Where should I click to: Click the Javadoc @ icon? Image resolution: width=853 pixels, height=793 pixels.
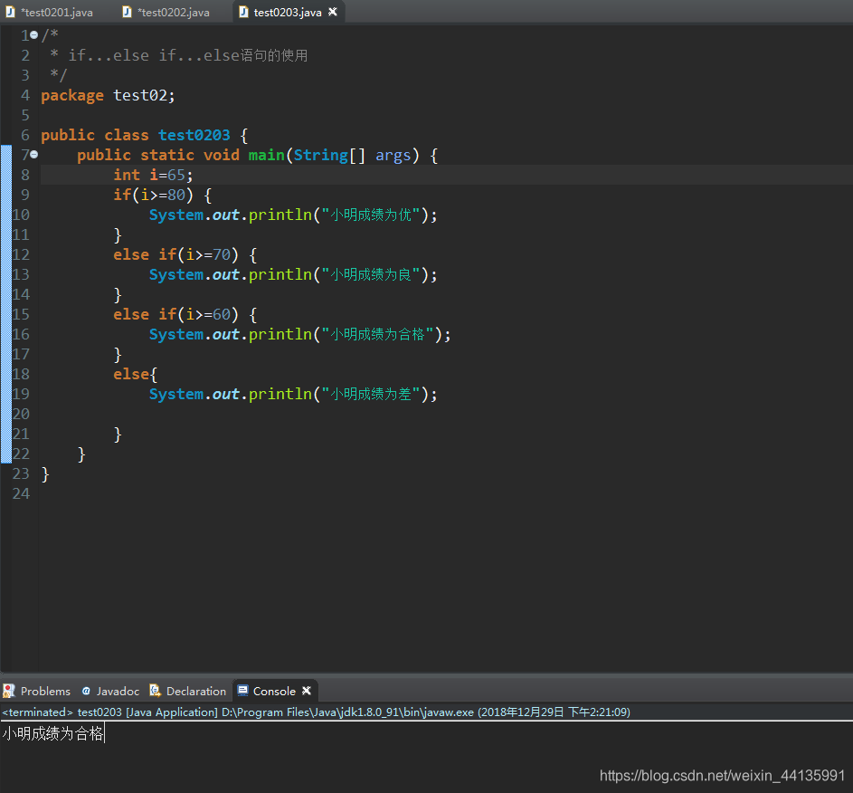(x=86, y=691)
